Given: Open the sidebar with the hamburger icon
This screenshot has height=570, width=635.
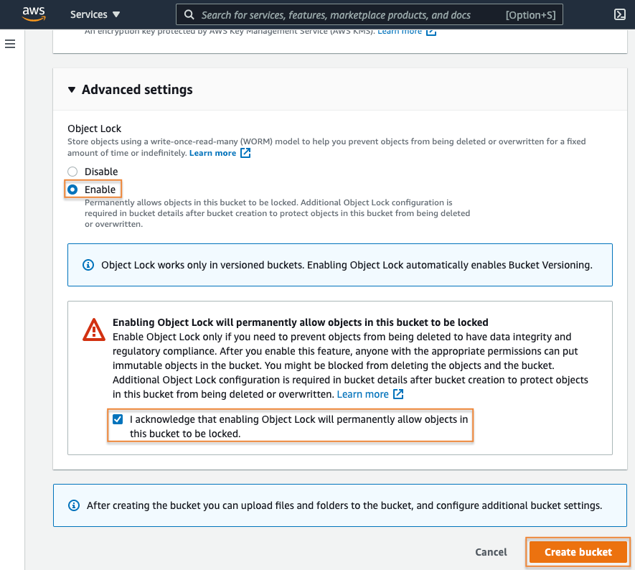Looking at the screenshot, I should [x=10, y=44].
